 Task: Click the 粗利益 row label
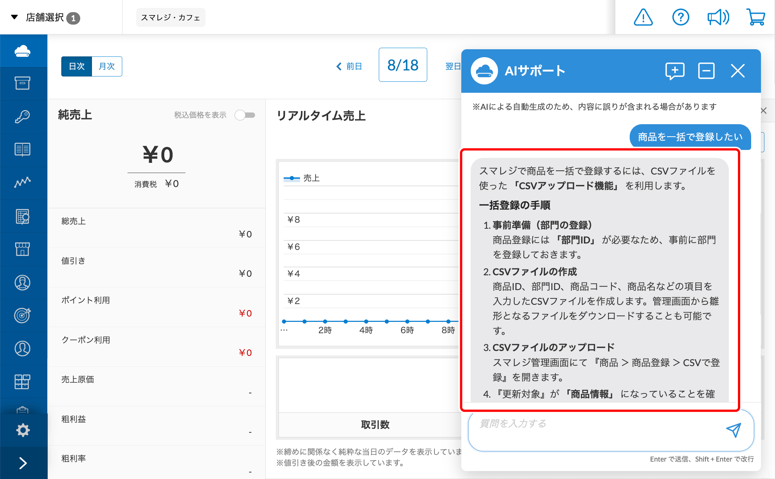[x=73, y=419]
